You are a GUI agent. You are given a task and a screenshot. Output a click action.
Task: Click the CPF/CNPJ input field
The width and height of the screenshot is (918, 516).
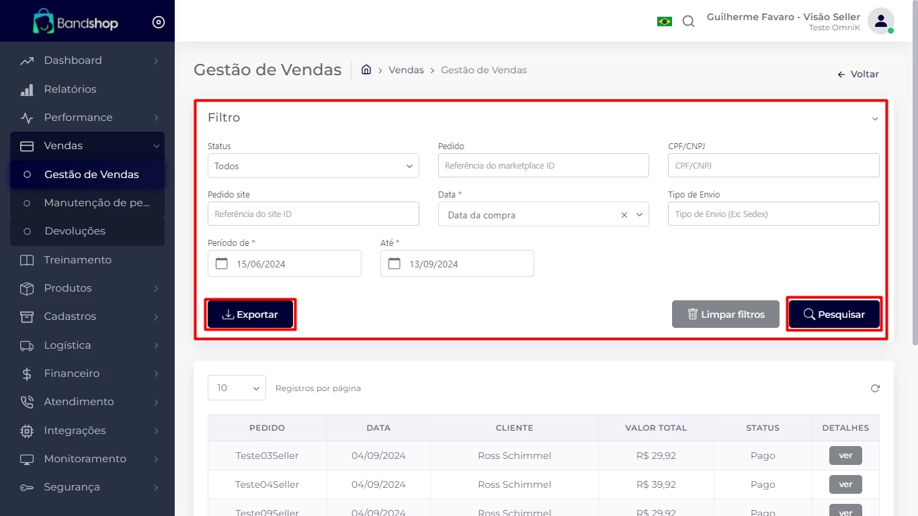coord(773,165)
